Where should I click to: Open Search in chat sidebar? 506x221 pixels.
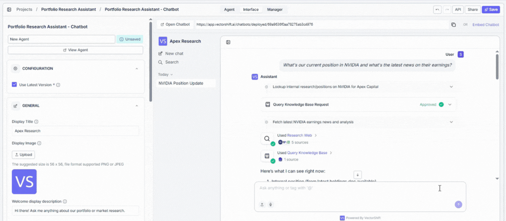click(x=168, y=62)
